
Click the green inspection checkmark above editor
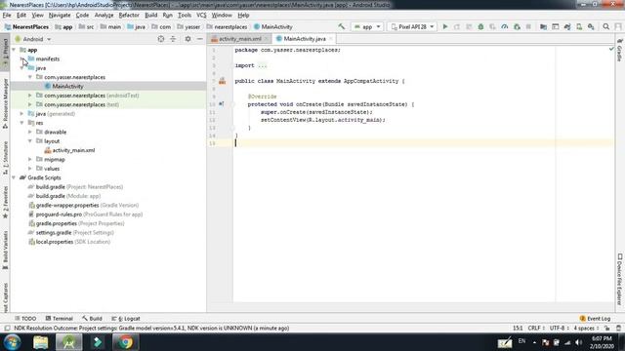[x=611, y=49]
